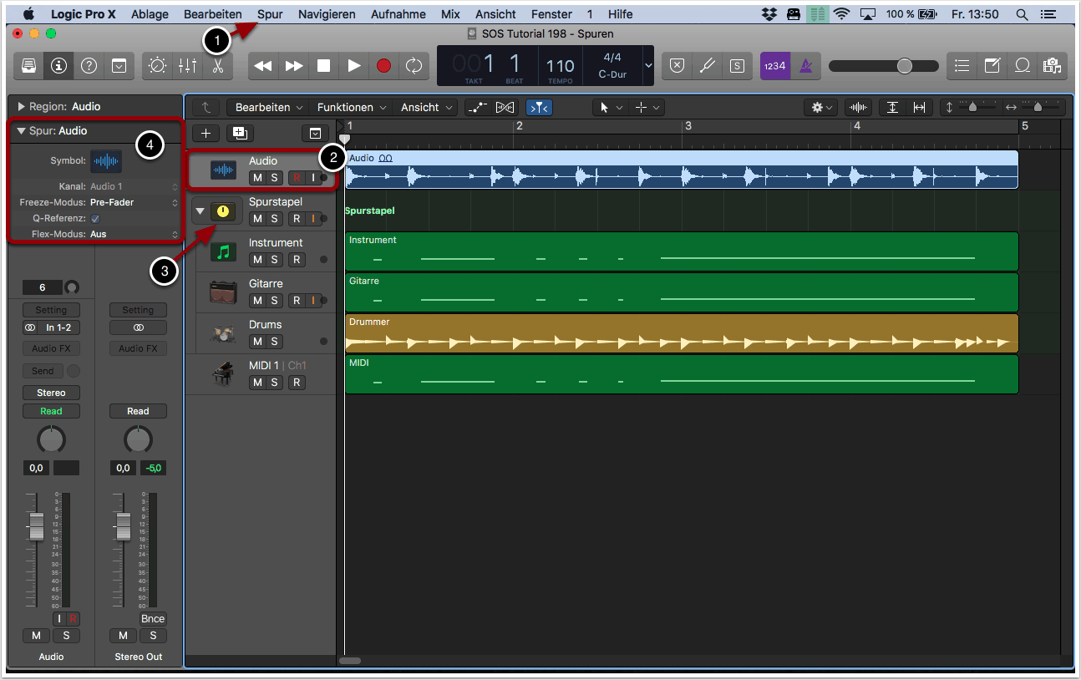Open the Notepad icon in toolbar
Viewport: 1081px width, 680px height.
tap(992, 66)
